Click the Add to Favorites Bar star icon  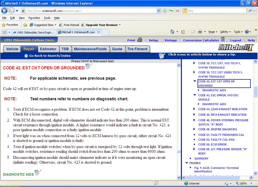25,25
